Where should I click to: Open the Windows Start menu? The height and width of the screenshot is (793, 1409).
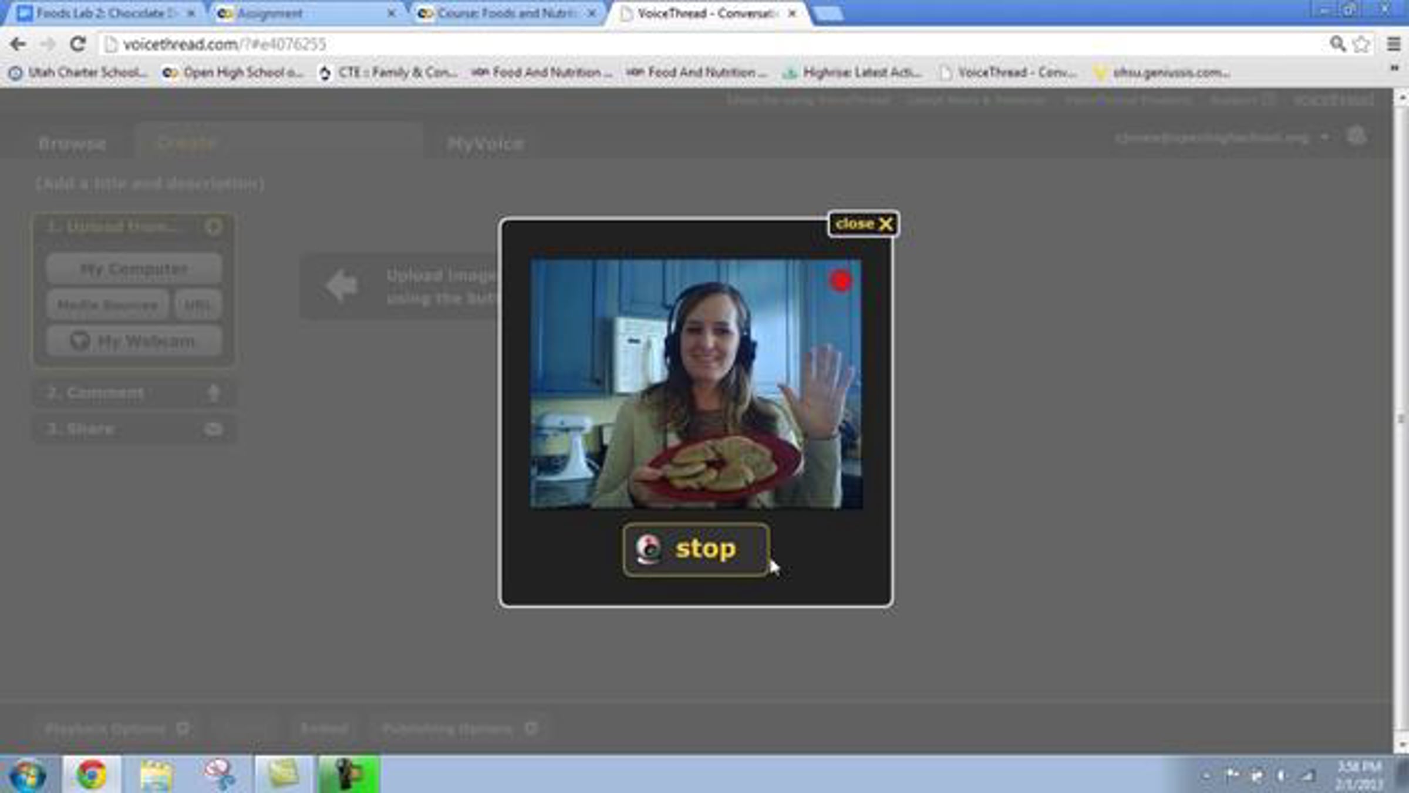(x=26, y=775)
